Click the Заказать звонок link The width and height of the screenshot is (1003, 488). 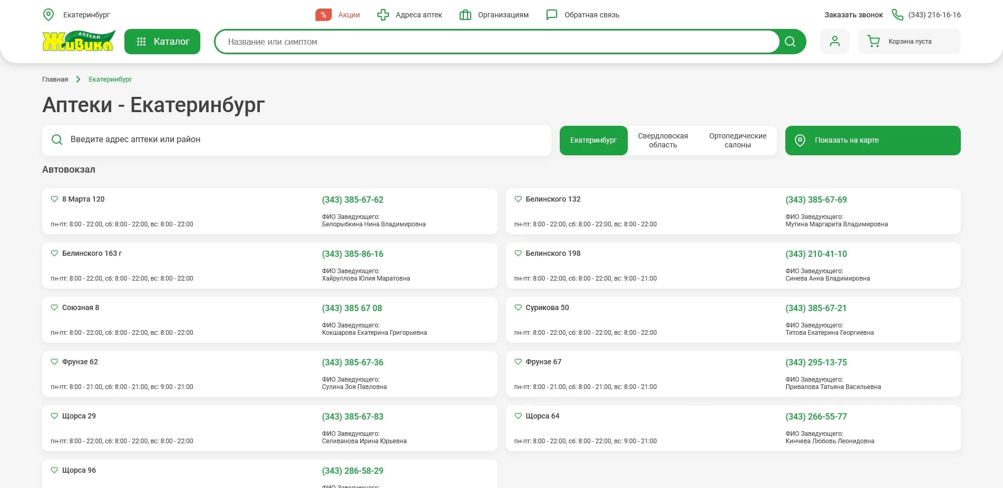[853, 15]
